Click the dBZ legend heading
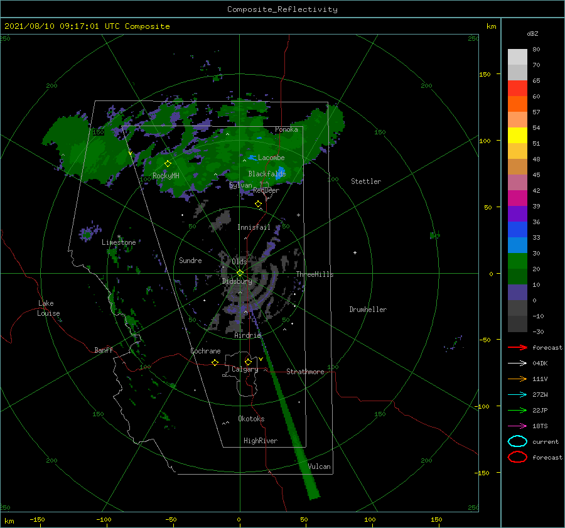Image resolution: width=565 pixels, height=528 pixels. pos(532,33)
